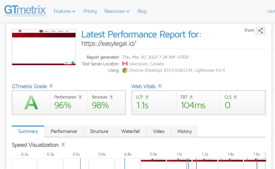
Task: Open the Structure percentage help tooltip
Action: [111, 97]
